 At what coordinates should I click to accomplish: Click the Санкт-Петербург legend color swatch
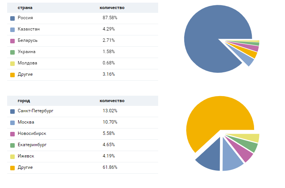[12, 111]
